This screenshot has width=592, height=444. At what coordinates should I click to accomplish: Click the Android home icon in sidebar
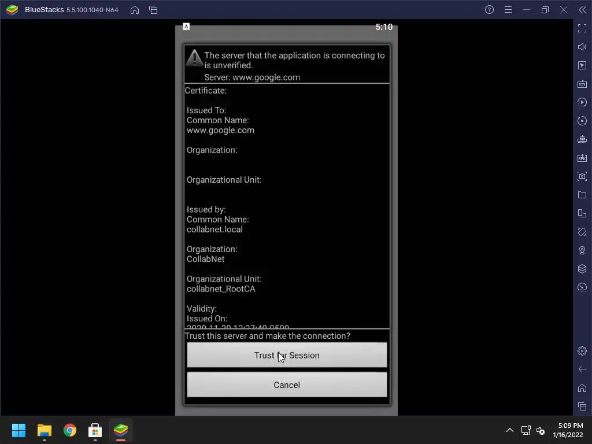(x=582, y=388)
